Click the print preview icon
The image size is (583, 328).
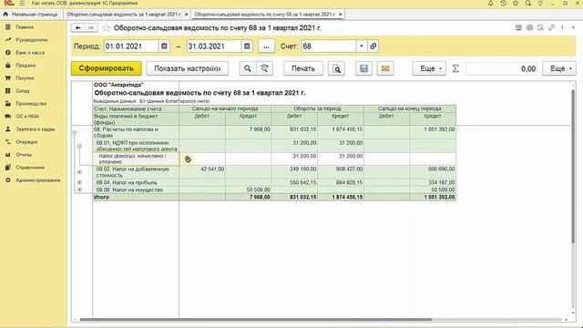(336, 68)
